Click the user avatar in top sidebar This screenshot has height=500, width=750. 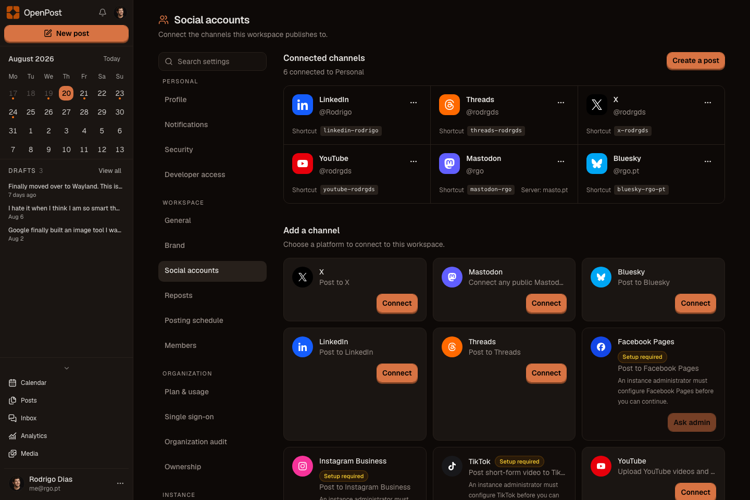click(x=120, y=12)
